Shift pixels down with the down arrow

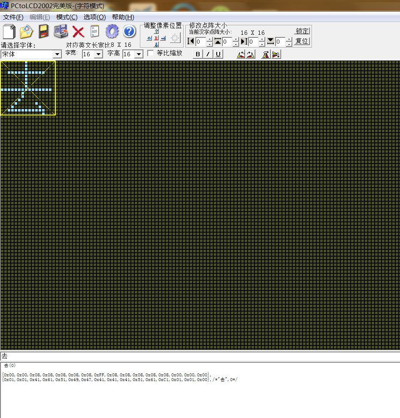pyautogui.click(x=157, y=45)
